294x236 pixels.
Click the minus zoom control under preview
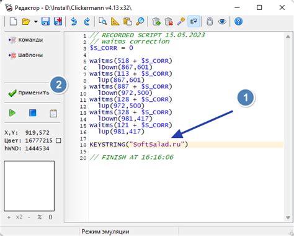point(29,217)
